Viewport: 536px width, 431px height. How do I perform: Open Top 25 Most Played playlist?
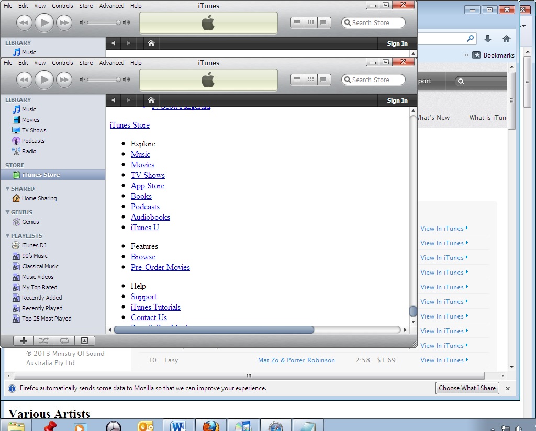pos(47,319)
